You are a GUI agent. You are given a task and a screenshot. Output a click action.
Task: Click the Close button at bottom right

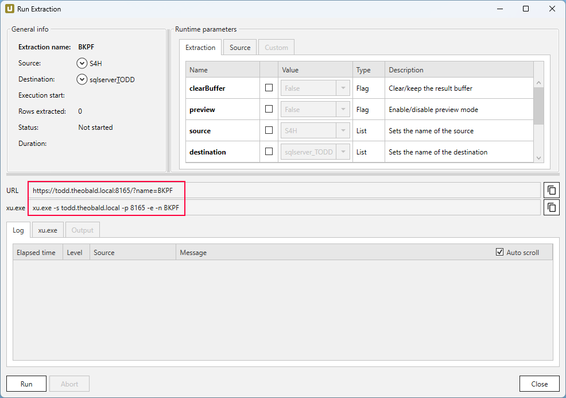click(x=539, y=384)
